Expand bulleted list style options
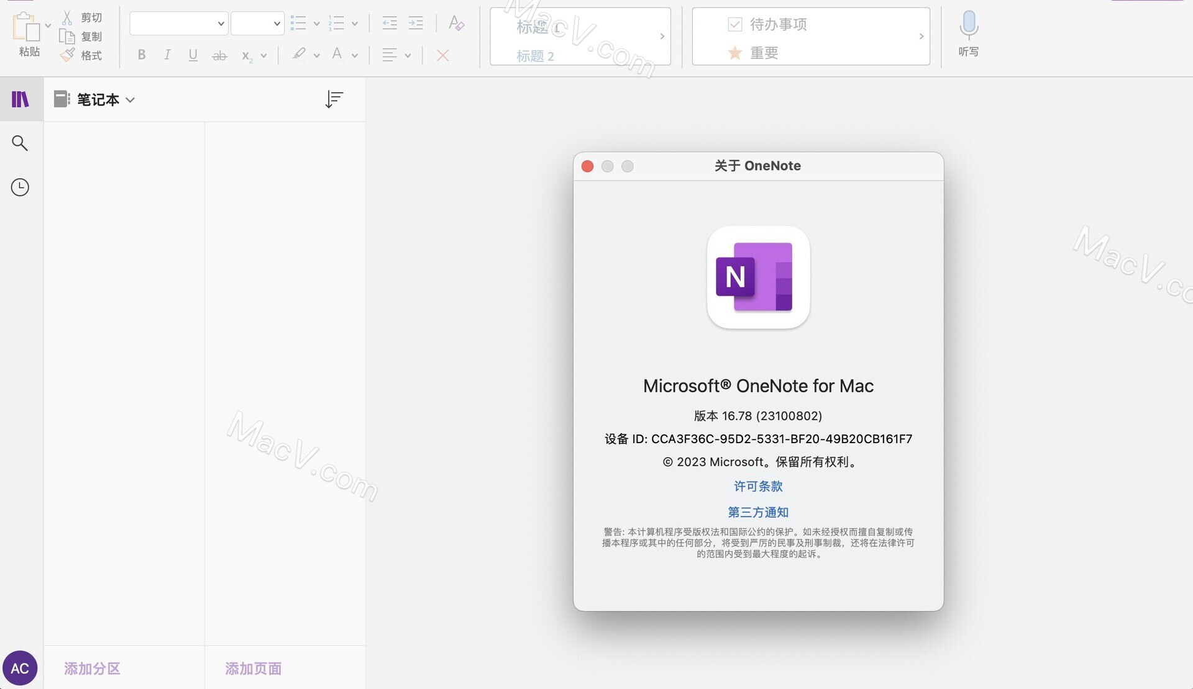This screenshot has width=1193, height=689. (x=316, y=24)
